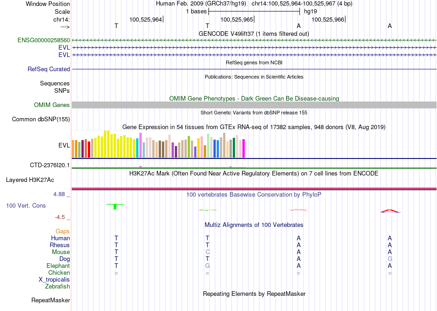Click the red PhyloP bump under last base

(390, 211)
